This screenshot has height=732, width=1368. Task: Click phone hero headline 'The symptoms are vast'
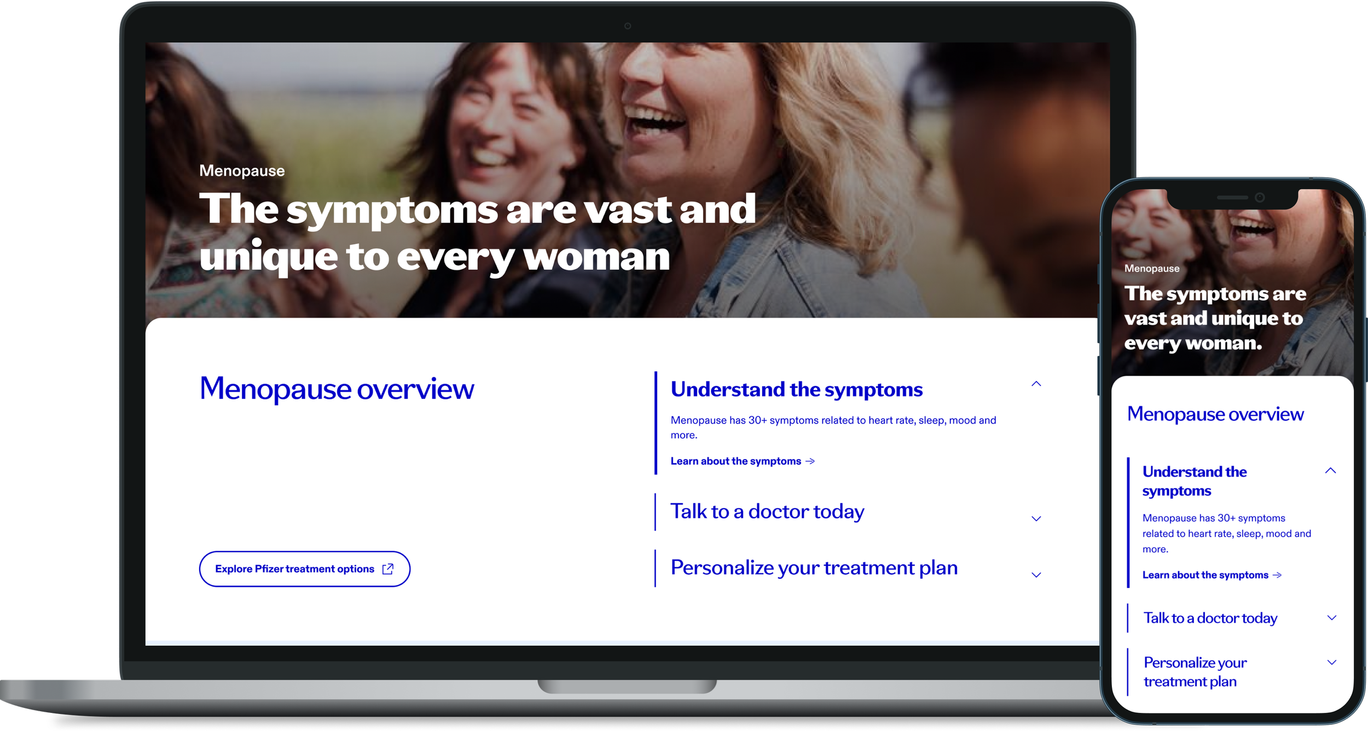click(1215, 319)
